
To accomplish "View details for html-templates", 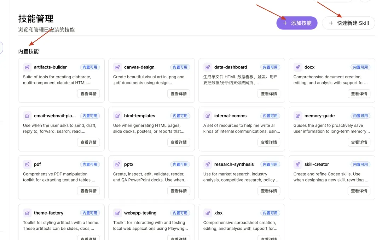I will (x=179, y=143).
